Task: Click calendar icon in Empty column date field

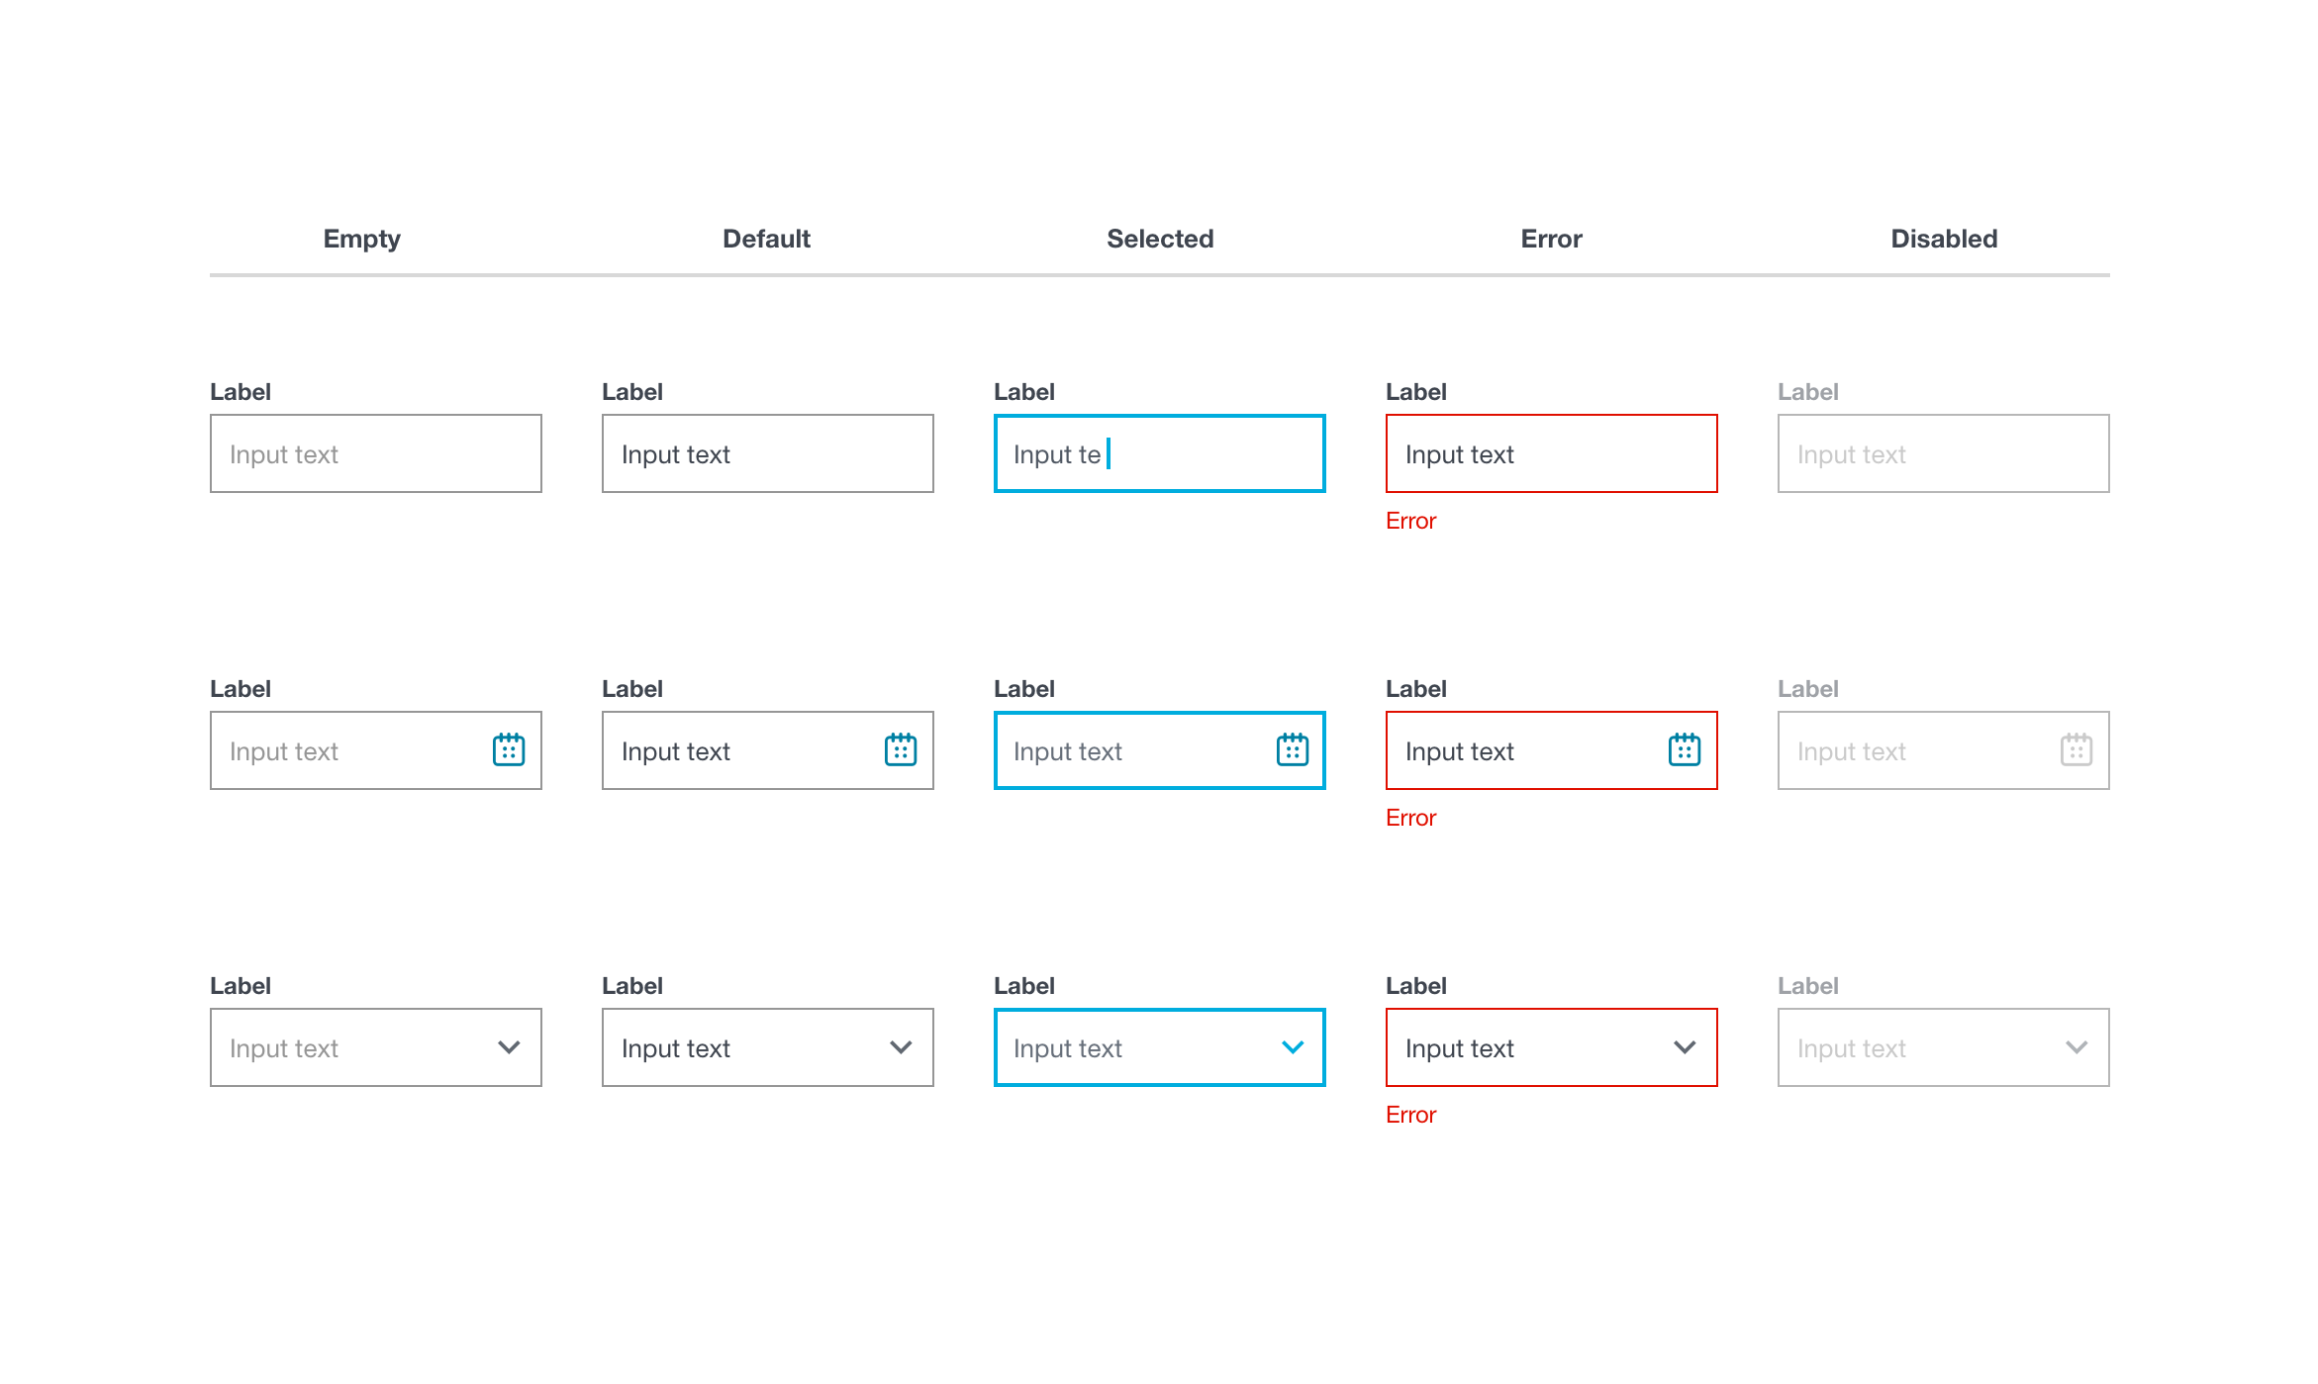Action: (509, 750)
